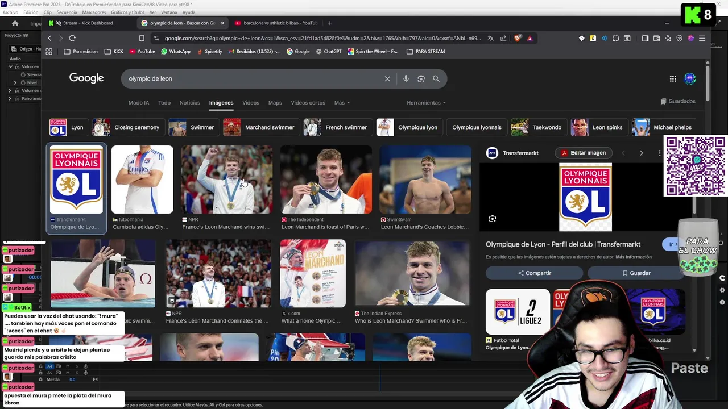Go to next image in preview panel
The width and height of the screenshot is (728, 409).
642,153
